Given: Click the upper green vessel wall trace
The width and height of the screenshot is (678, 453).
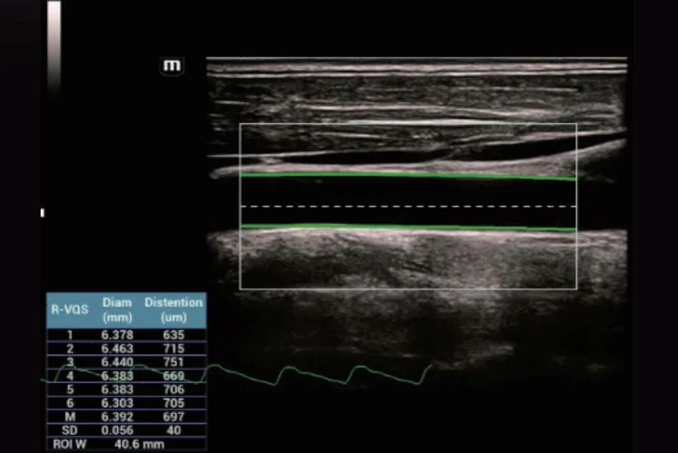Looking at the screenshot, I should 408,176.
